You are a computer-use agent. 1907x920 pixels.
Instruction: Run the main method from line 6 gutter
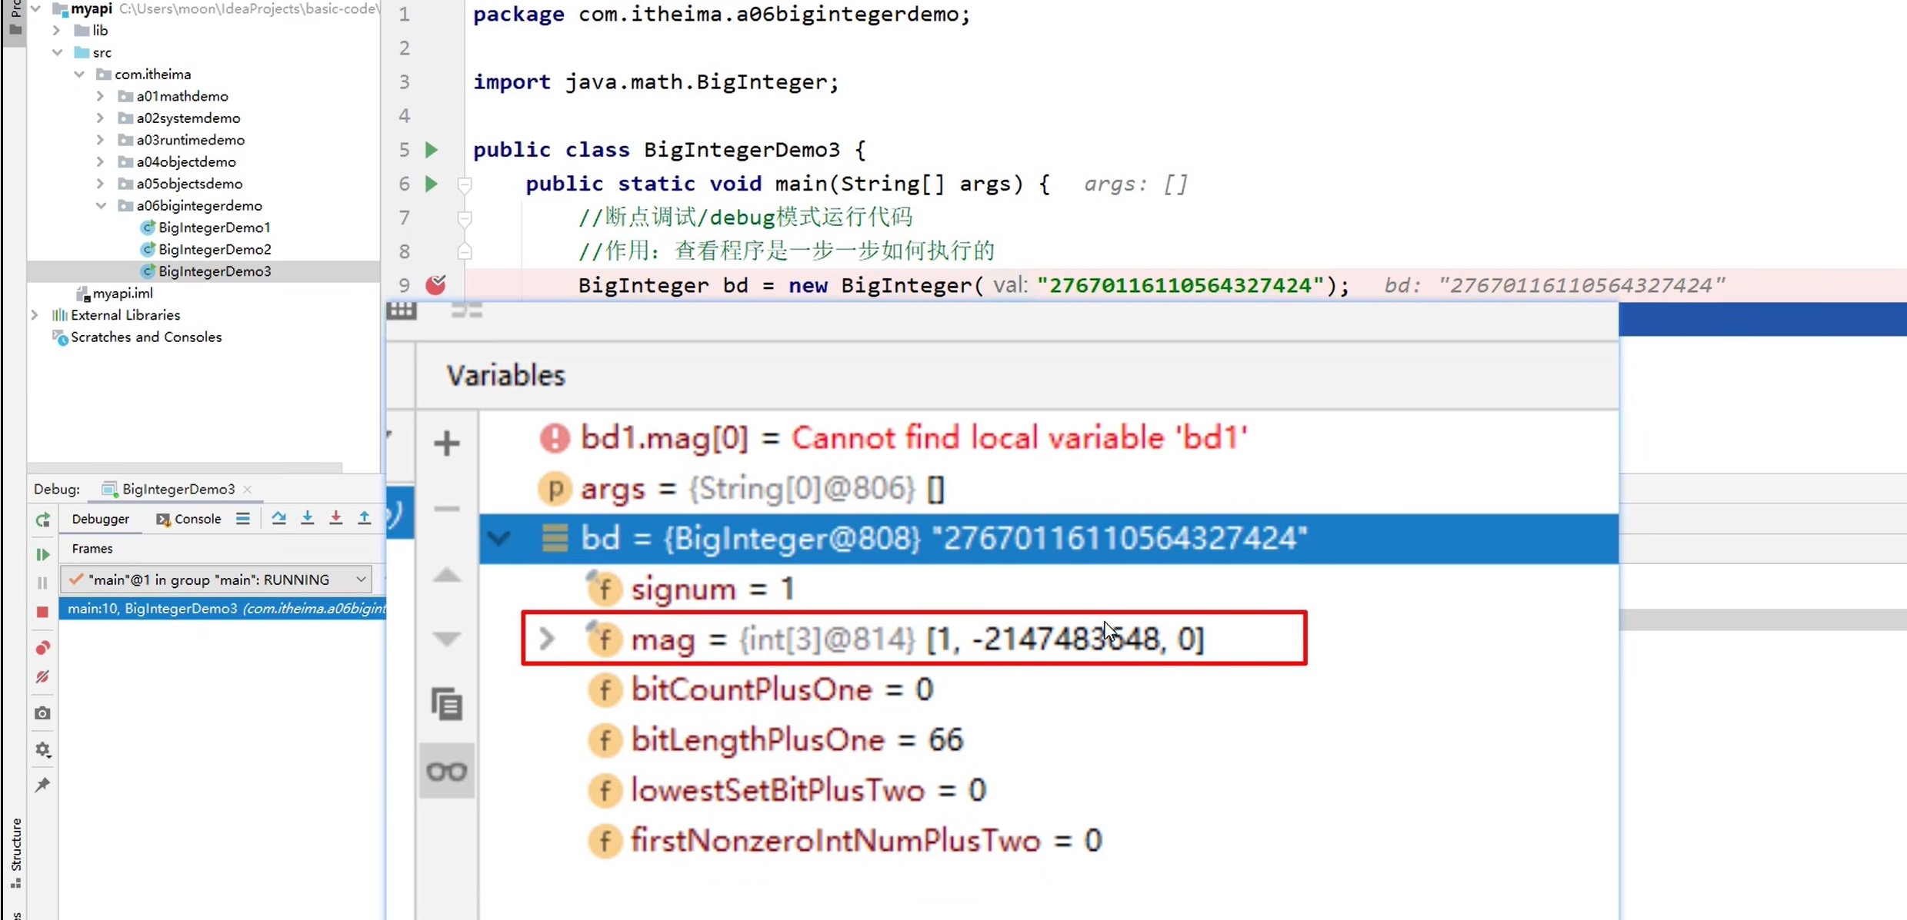[x=432, y=184]
